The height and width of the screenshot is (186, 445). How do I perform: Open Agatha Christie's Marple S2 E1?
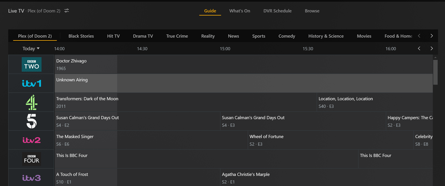click(x=327, y=177)
